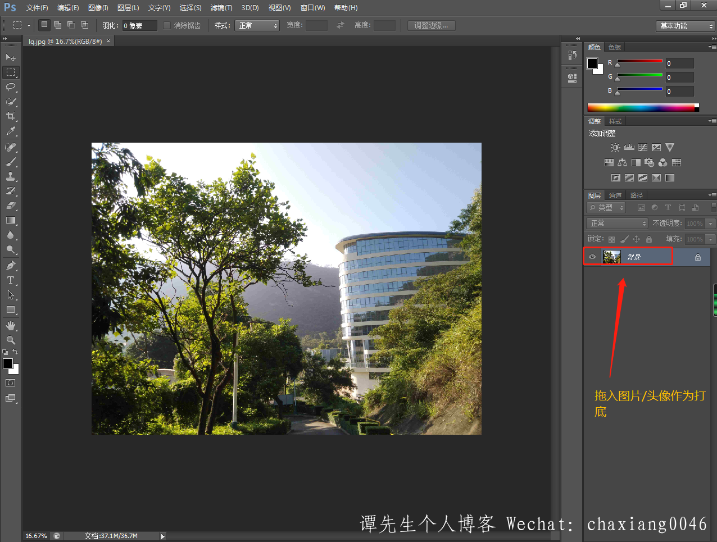
Task: Select the Lasso tool
Action: coord(10,87)
